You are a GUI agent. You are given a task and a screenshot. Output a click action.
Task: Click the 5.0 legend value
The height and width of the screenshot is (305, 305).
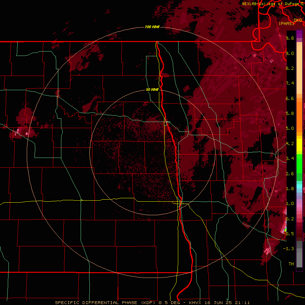(x=290, y=128)
